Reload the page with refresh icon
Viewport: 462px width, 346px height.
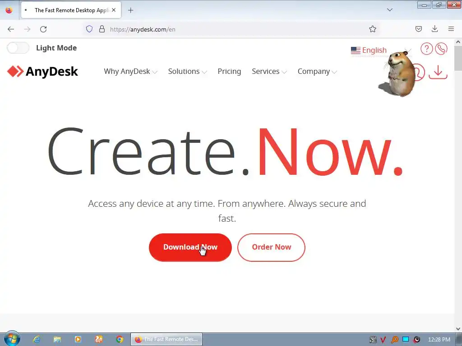[x=43, y=29]
